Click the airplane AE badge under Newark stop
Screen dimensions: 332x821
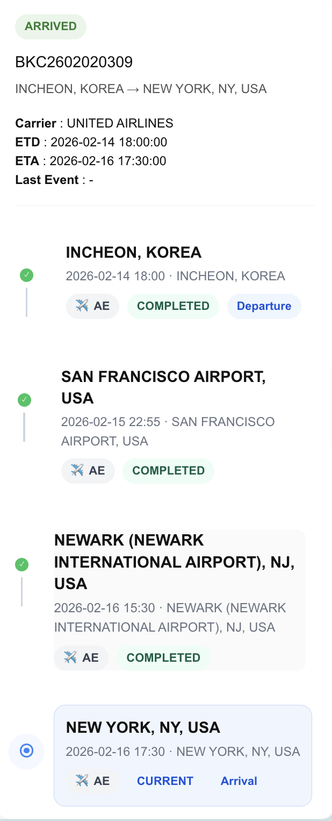tap(81, 657)
